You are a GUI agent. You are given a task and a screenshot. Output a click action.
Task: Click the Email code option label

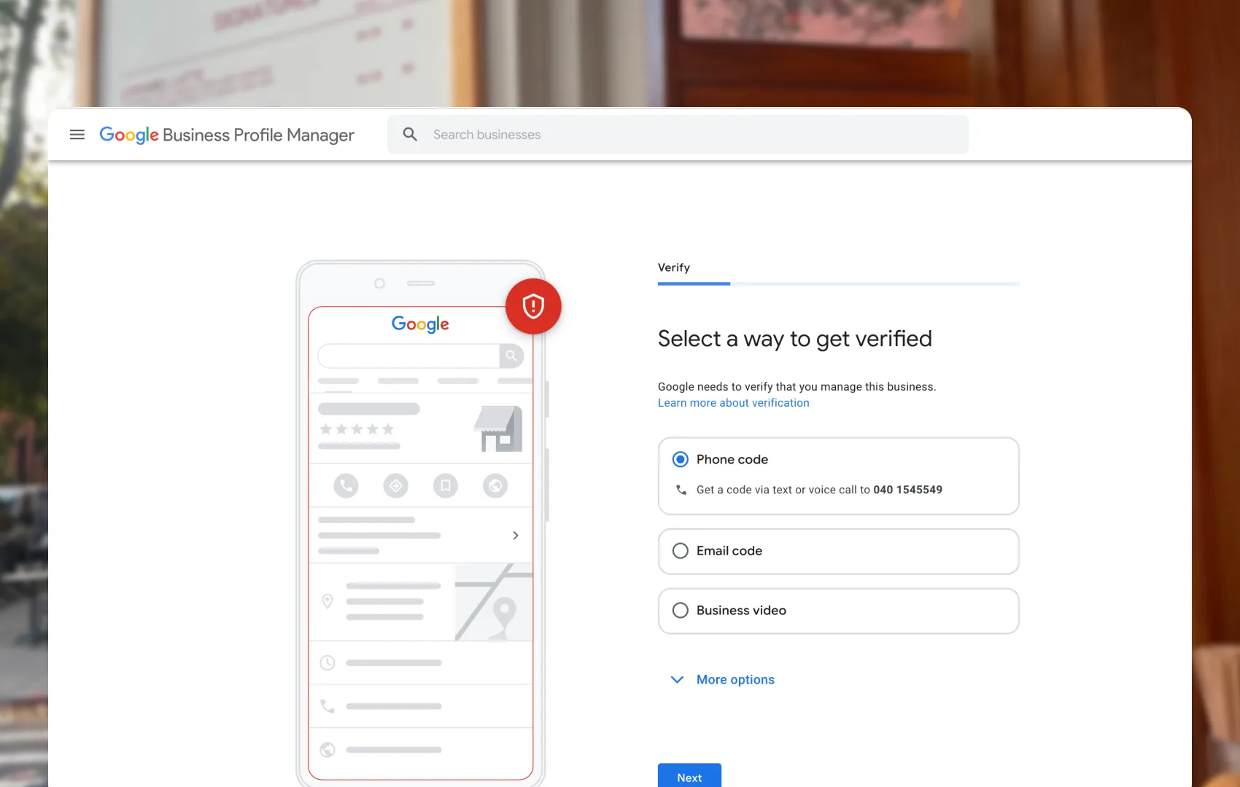[x=729, y=551]
